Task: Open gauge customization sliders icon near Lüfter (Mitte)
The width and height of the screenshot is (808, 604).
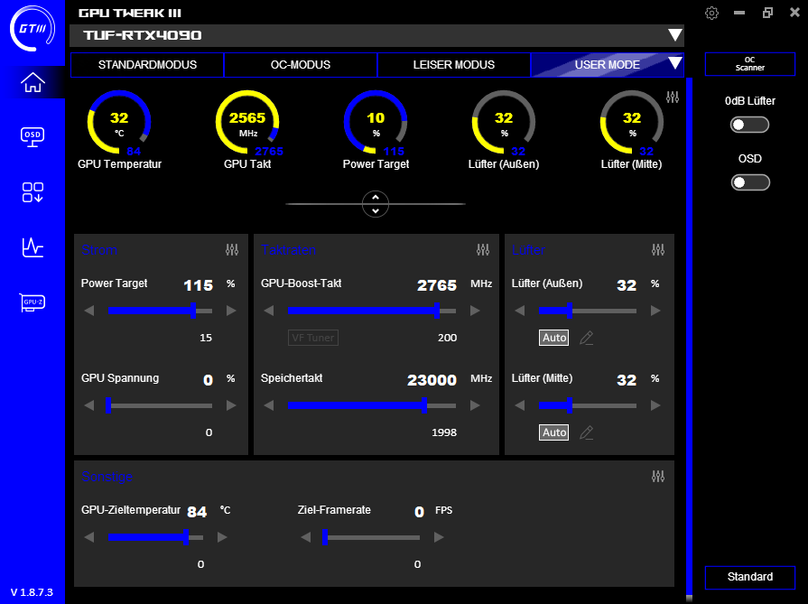Action: 673,97
